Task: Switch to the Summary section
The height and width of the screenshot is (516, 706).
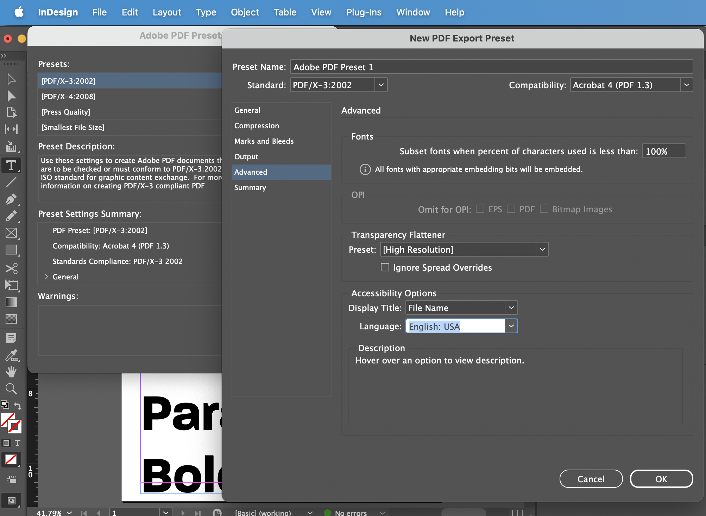Action: [250, 187]
